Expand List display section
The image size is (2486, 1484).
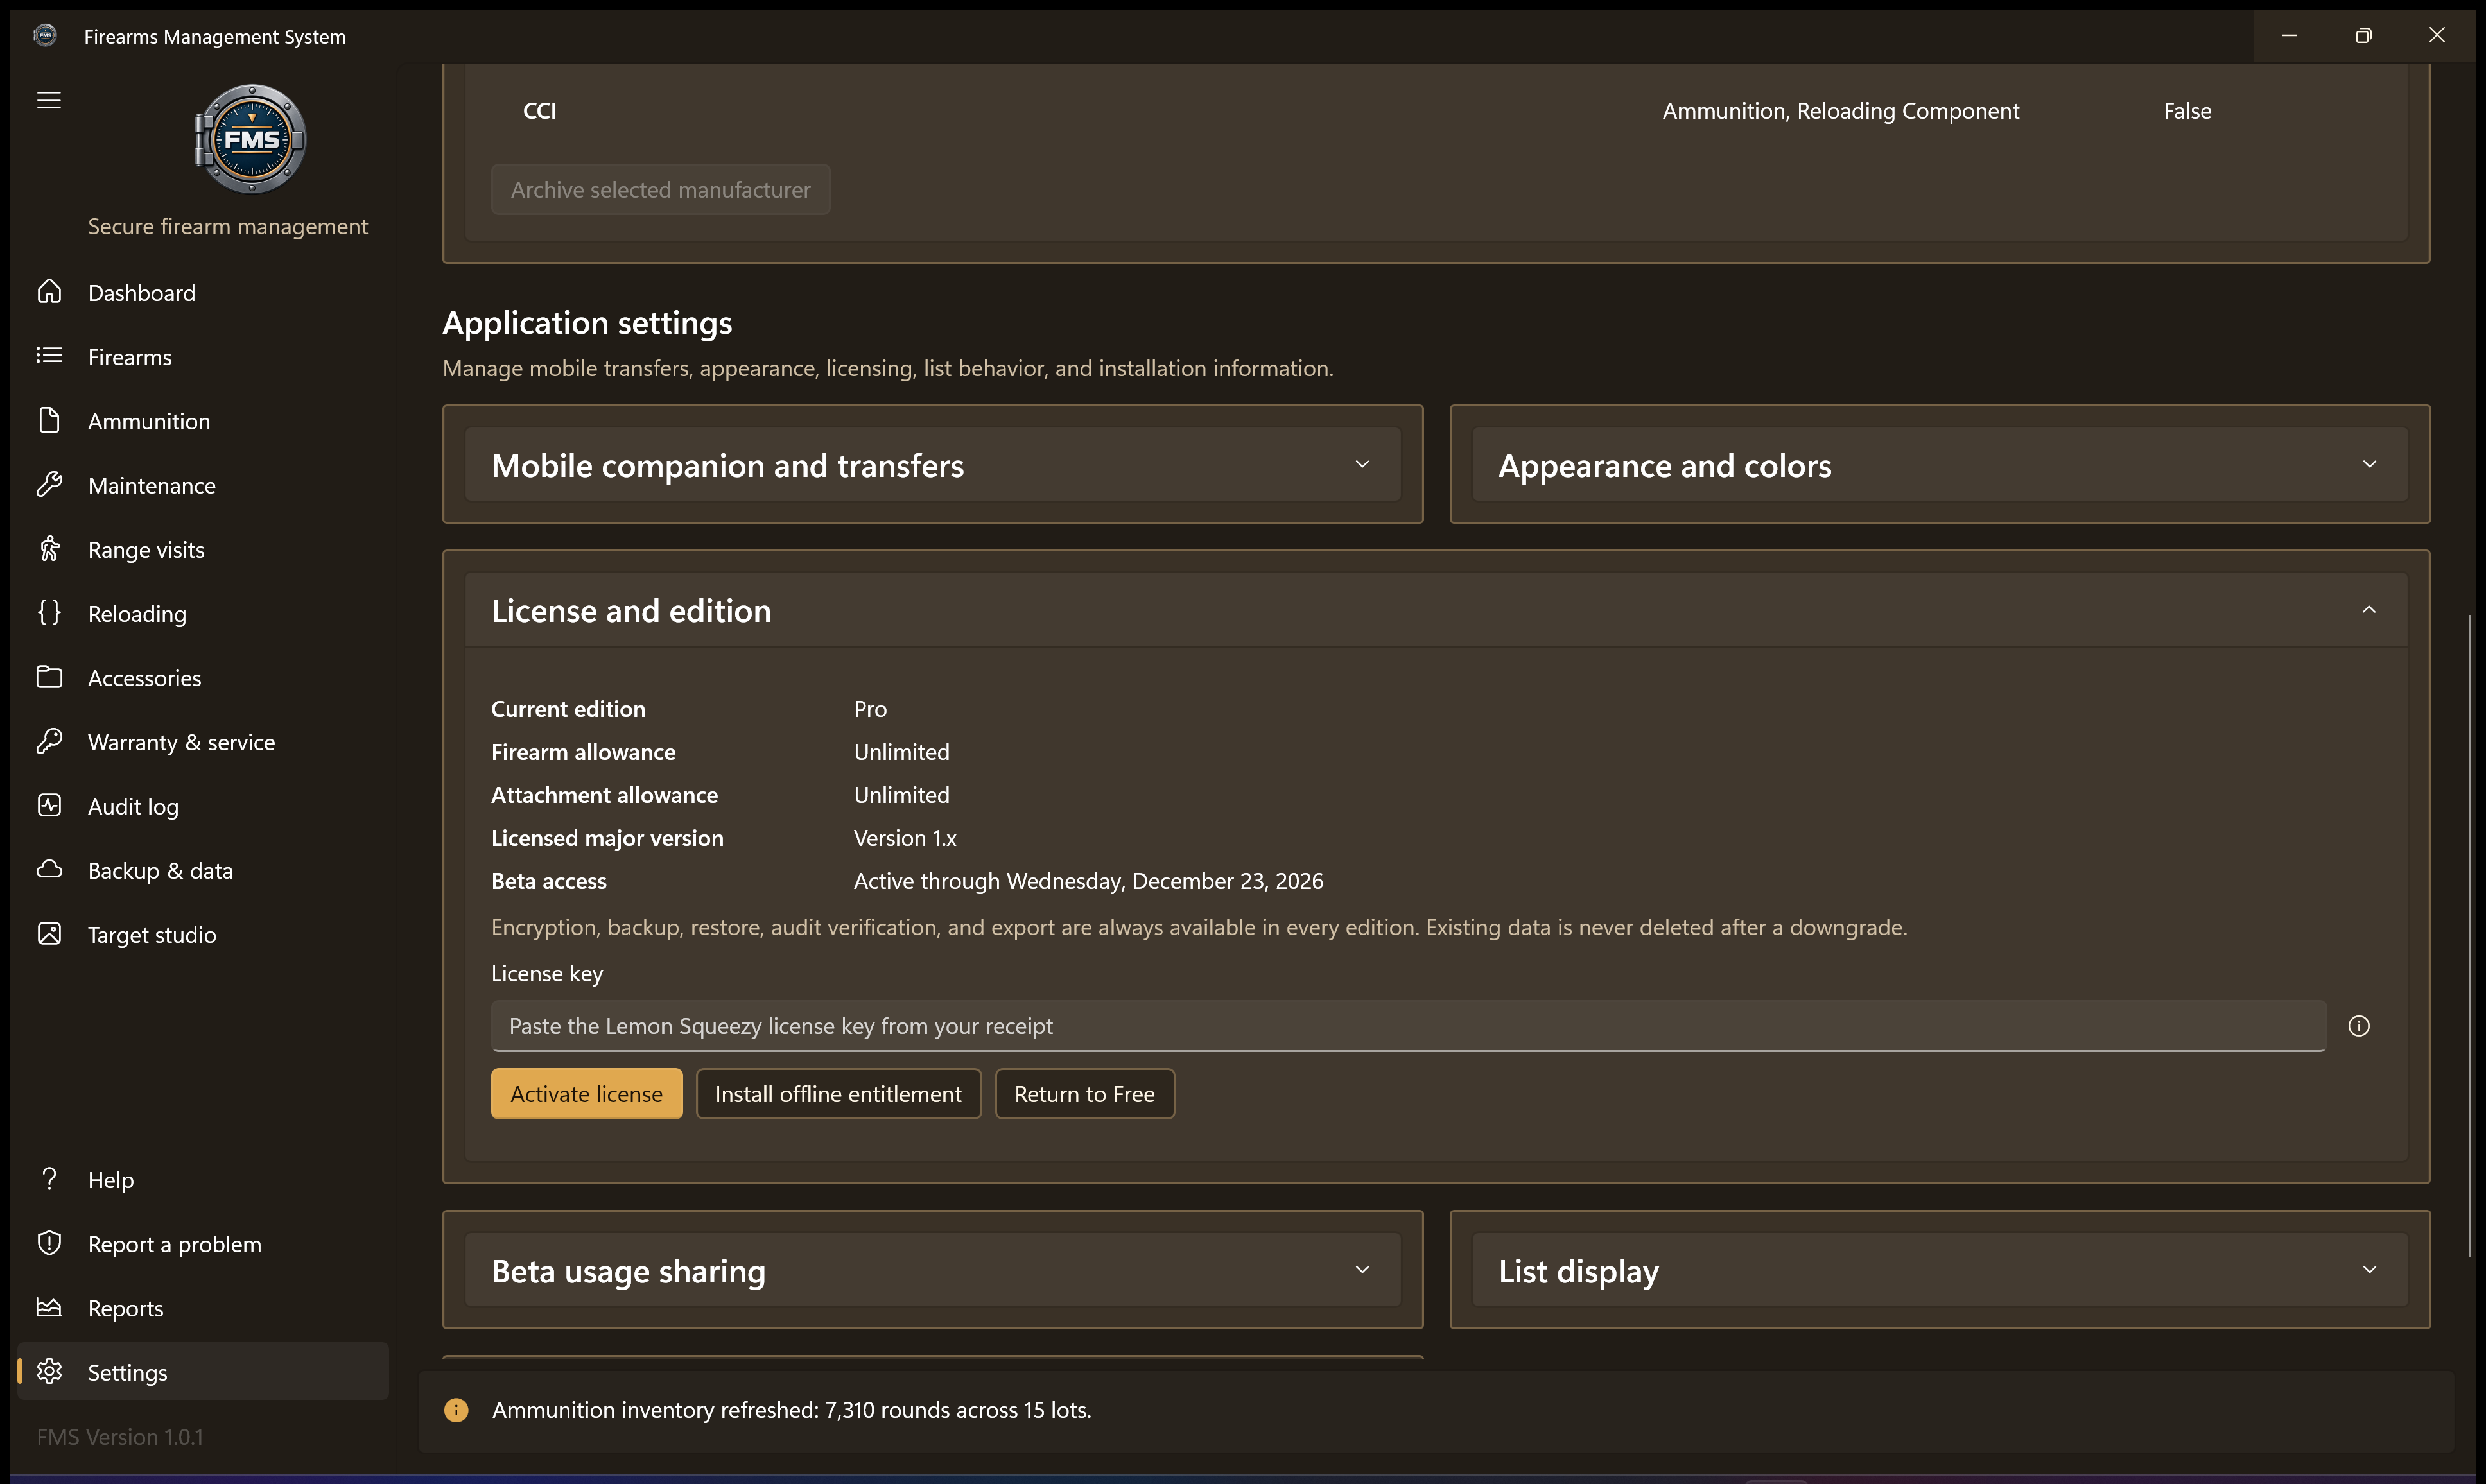tap(1939, 1270)
